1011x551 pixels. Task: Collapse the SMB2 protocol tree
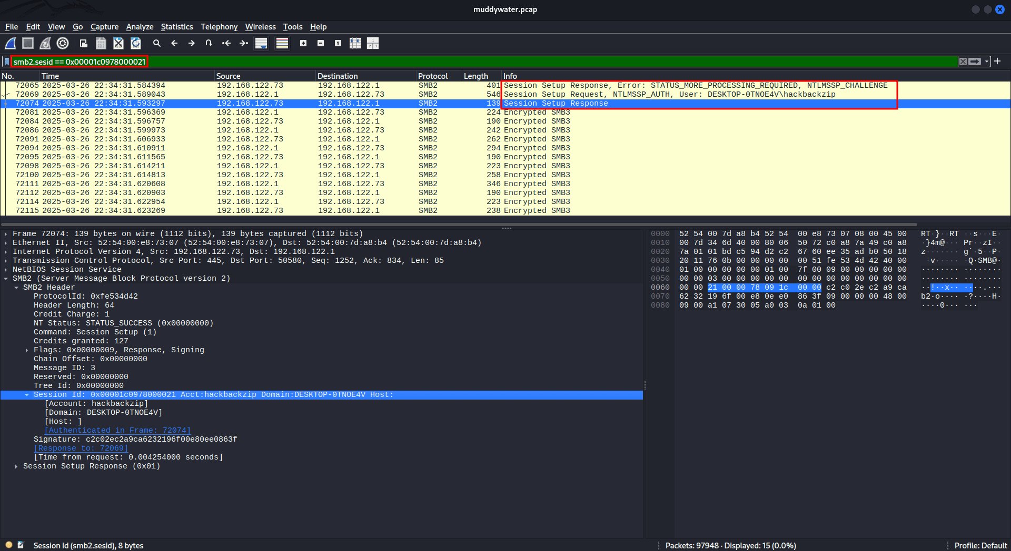(6, 279)
